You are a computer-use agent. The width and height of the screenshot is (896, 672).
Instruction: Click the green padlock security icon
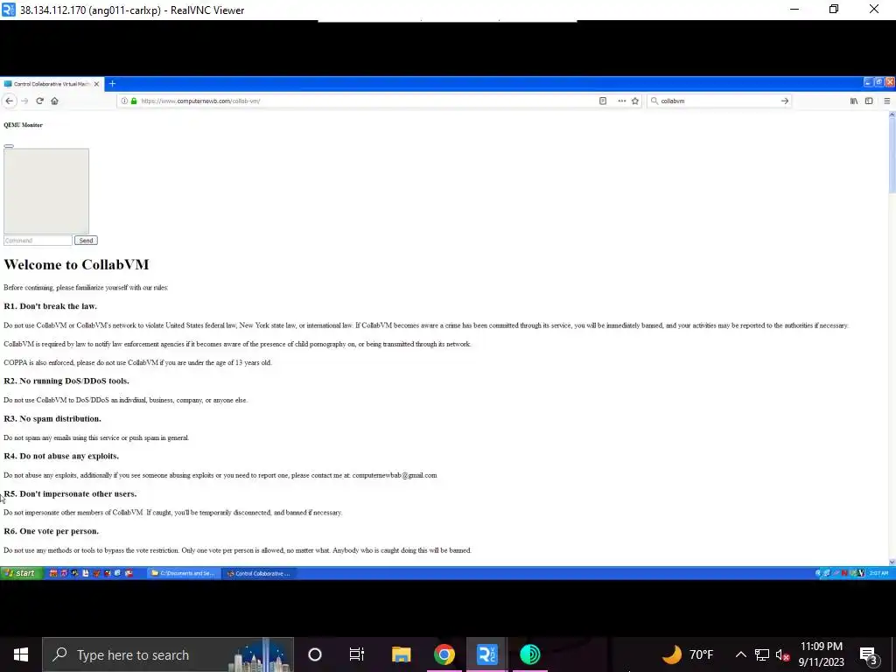coord(134,101)
